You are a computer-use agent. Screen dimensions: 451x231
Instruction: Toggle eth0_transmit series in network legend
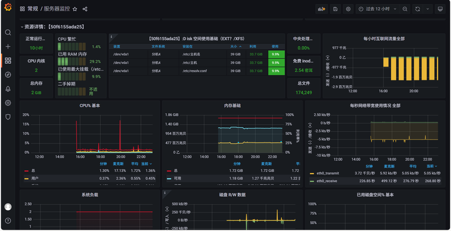(x=328, y=174)
